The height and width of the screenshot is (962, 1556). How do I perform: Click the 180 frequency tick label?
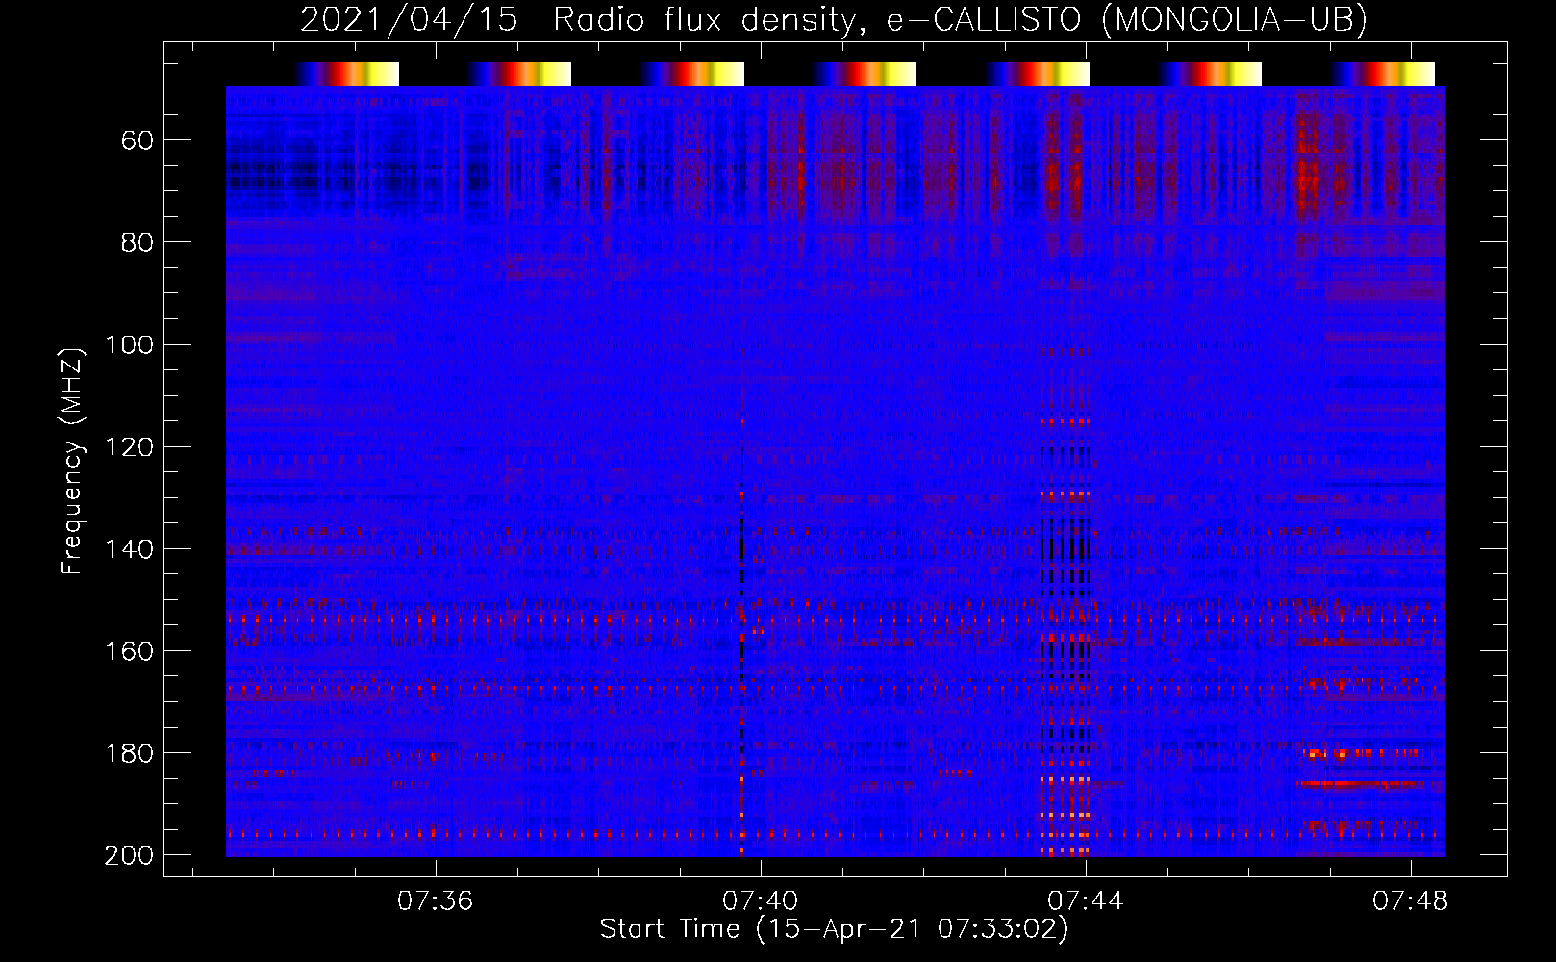[129, 753]
